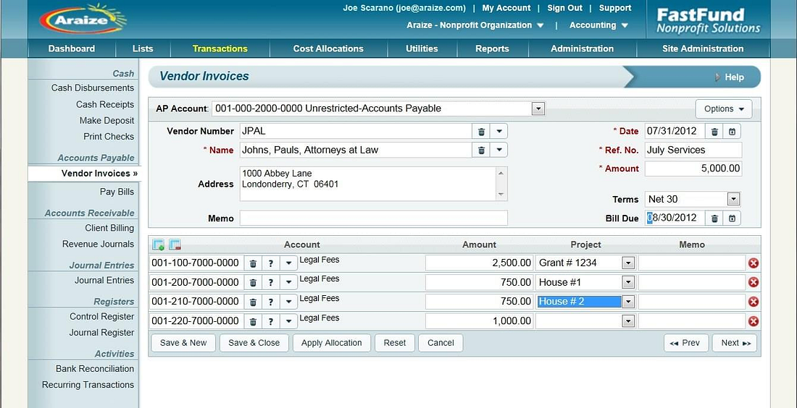
Task: Click the Save & New button
Action: tap(183, 343)
